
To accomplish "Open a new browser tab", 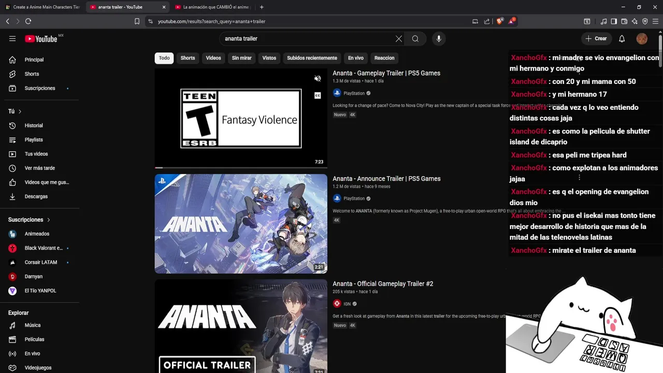I will tap(262, 7).
